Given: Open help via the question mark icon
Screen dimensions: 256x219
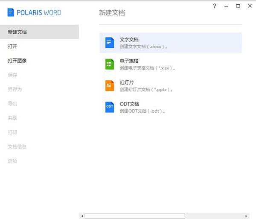Looking at the screenshot, I should pos(215,6).
